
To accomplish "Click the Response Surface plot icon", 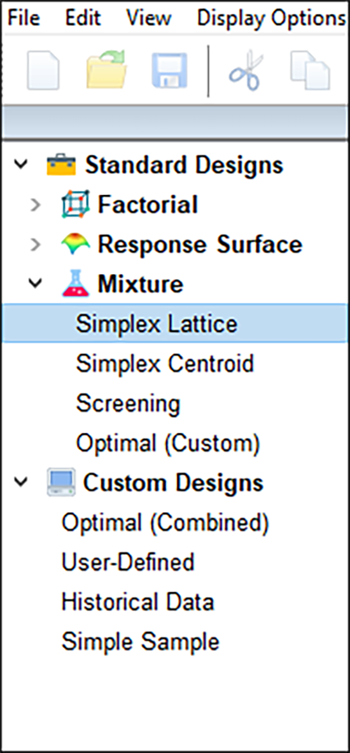I will (76, 245).
